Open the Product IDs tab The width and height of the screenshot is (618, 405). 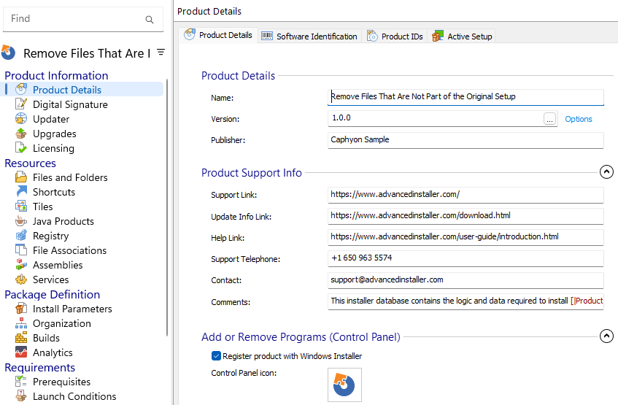pos(395,36)
